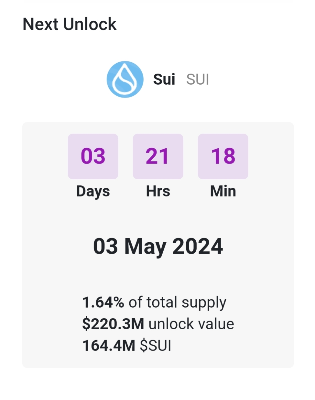Image resolution: width=315 pixels, height=400 pixels.
Task: Click the 1.64% percentage value
Action: [103, 302]
